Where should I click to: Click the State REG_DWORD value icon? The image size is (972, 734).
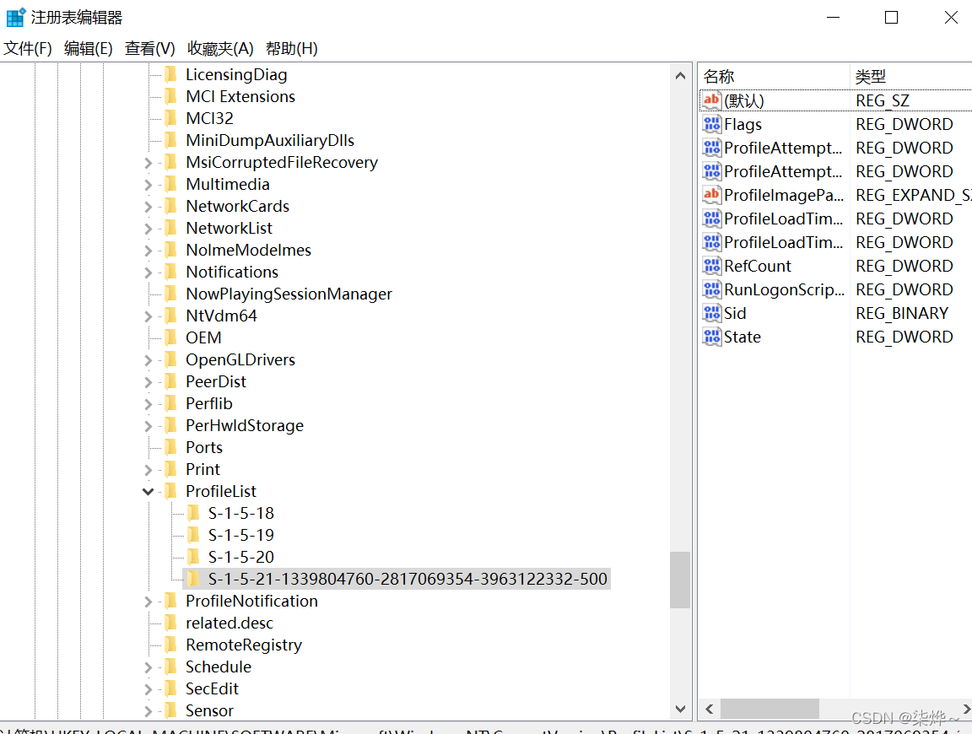(x=711, y=337)
